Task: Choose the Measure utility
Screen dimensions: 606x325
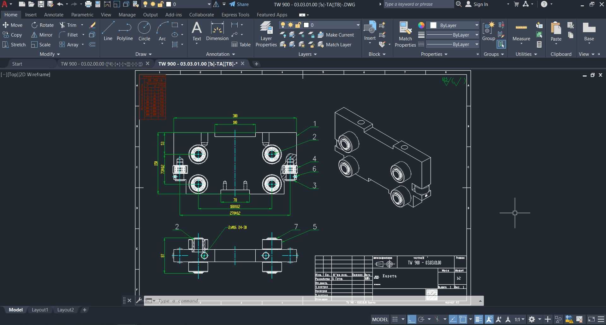Action: 521,32
